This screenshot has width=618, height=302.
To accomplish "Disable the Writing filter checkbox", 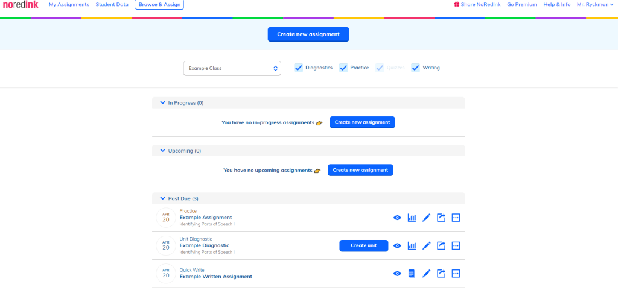I will pyautogui.click(x=416, y=68).
